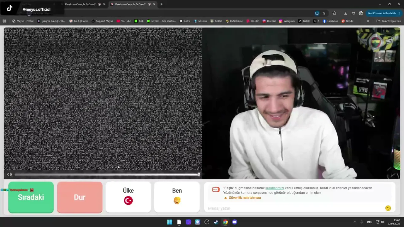Open OBS Studio from the taskbar
This screenshot has width=404, height=227.
[207, 222]
